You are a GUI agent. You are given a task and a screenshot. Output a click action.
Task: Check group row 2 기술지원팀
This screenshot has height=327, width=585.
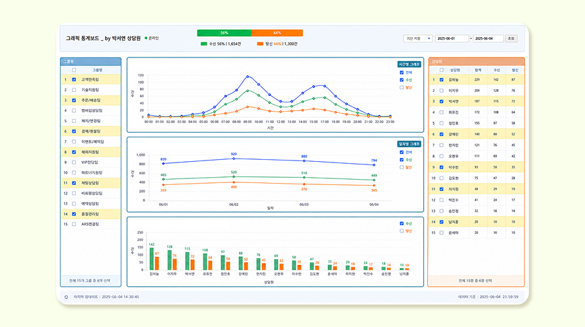[x=74, y=90]
